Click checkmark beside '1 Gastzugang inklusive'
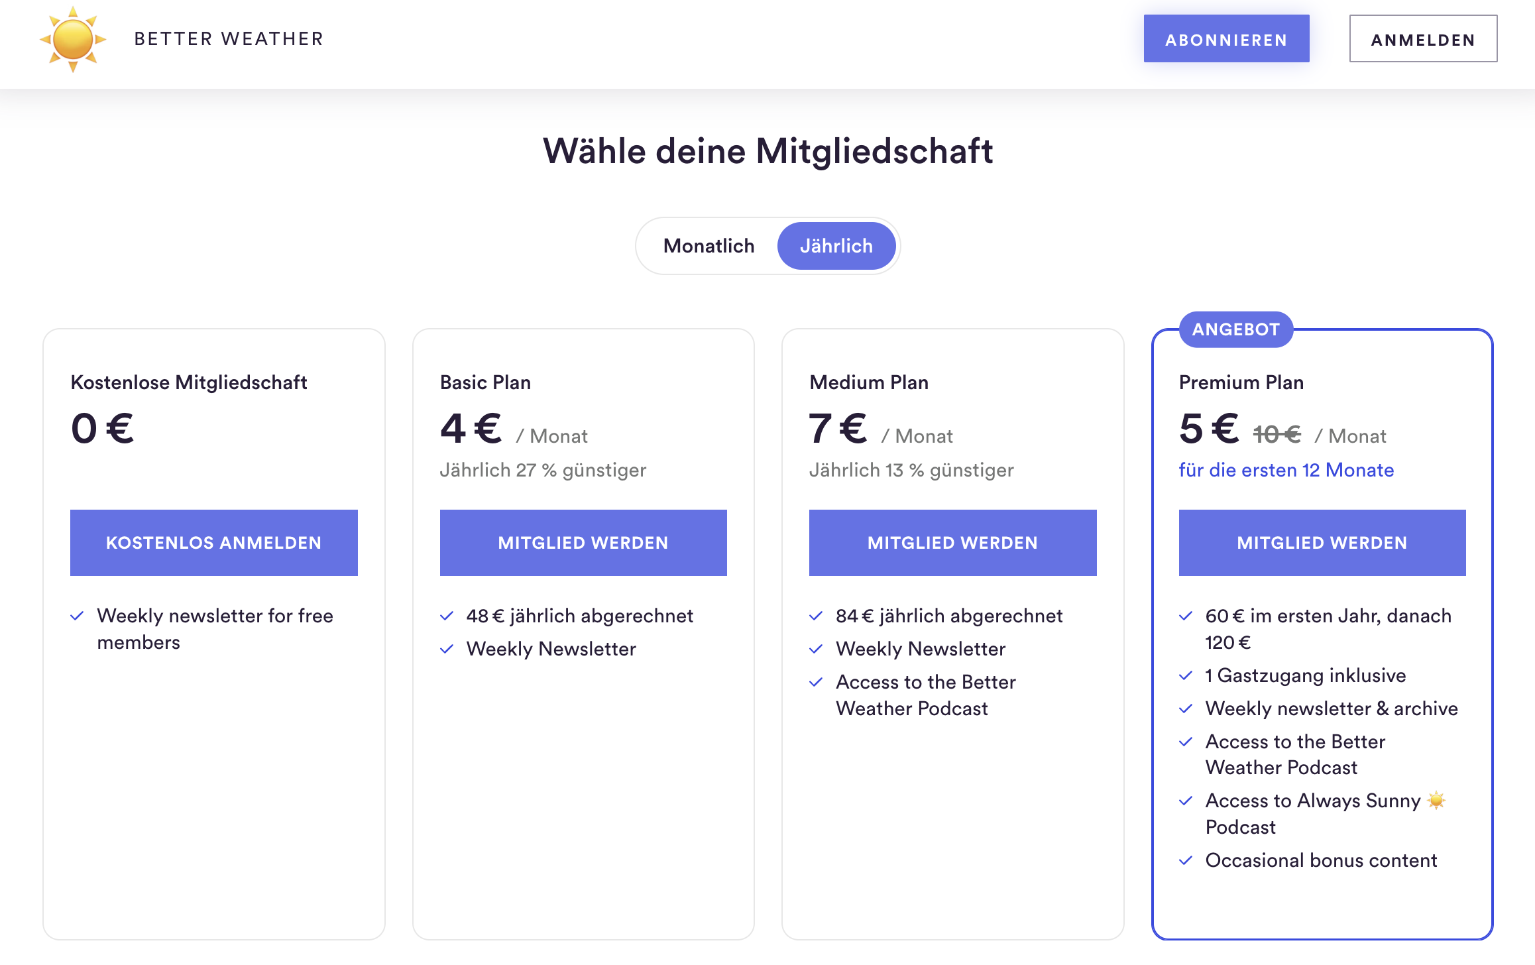 click(1186, 675)
